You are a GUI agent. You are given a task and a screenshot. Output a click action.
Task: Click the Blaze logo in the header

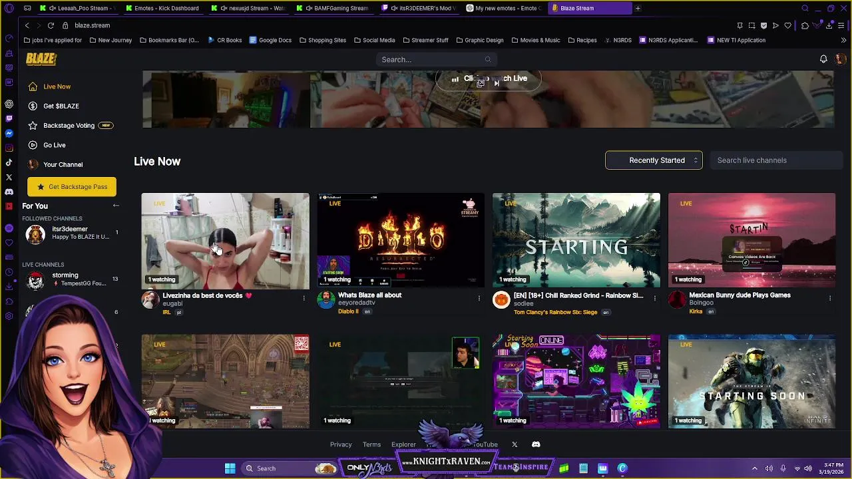tap(41, 59)
